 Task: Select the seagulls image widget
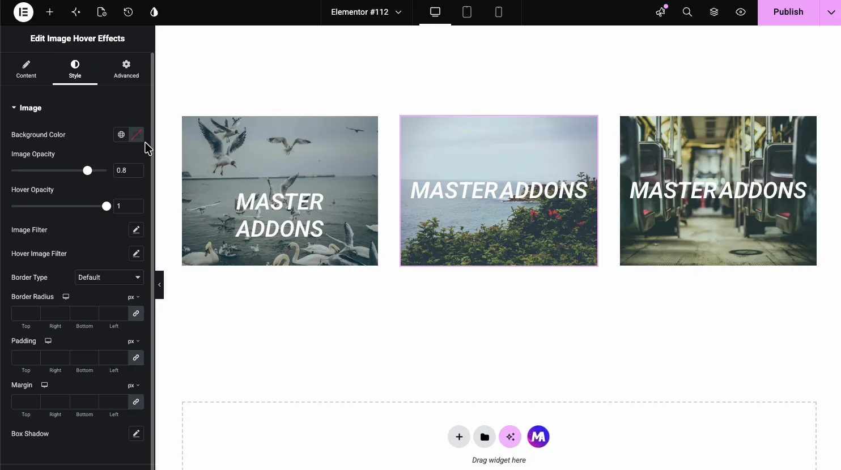coord(280,191)
